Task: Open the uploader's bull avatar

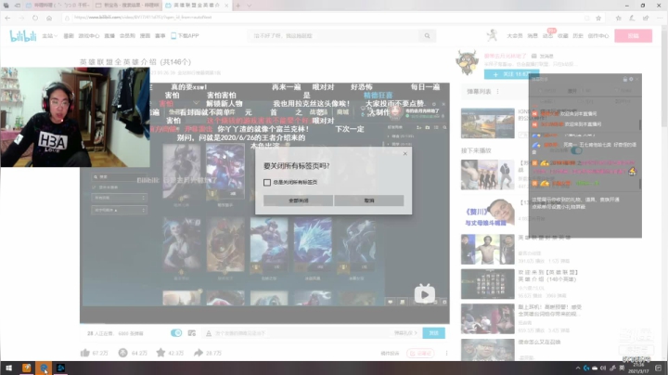Action: pos(467,62)
